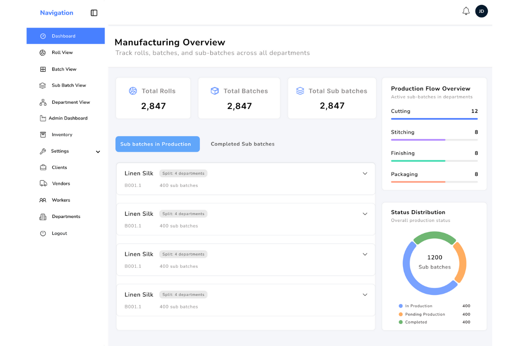The image size is (519, 346).
Task: Select the Sub Batch View layers icon
Action: [43, 86]
